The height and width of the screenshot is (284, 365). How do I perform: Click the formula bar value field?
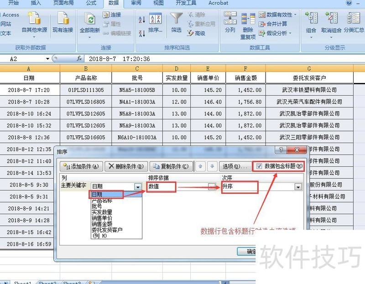[224, 59]
